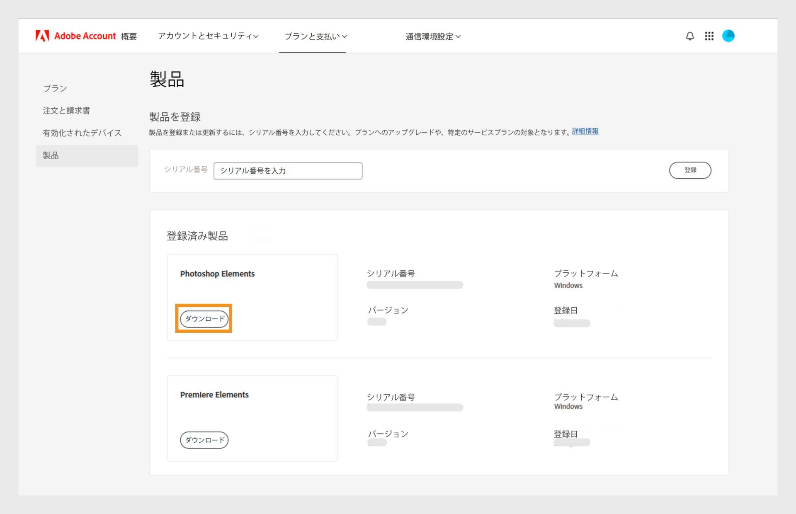Click the 登録済み製品 heading
This screenshot has width=796, height=514.
(x=197, y=236)
